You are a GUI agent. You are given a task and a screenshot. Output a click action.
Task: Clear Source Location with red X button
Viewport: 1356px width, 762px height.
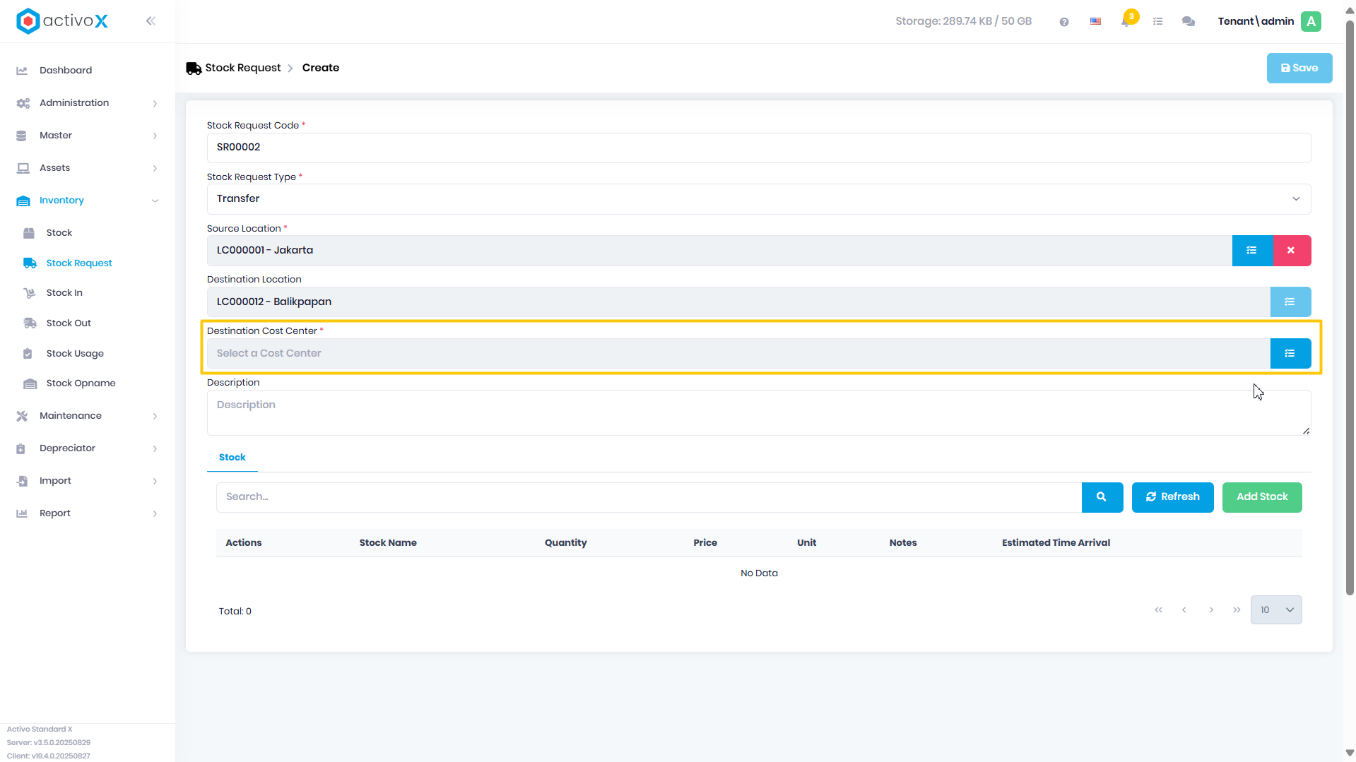(1291, 251)
